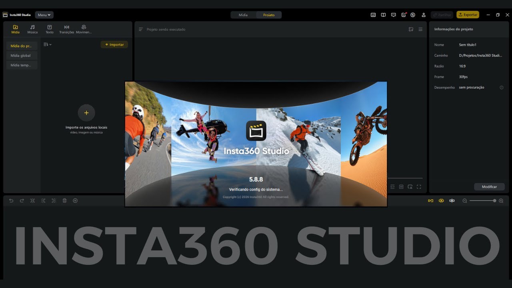512x288 pixels.
Task: Open the preview panel hamburger menu
Action: (x=420, y=29)
